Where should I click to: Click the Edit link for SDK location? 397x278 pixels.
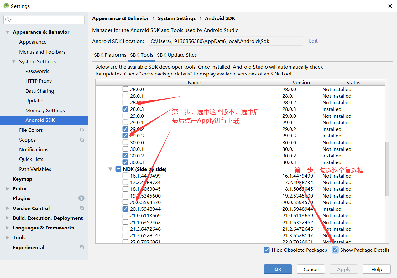click(313, 41)
